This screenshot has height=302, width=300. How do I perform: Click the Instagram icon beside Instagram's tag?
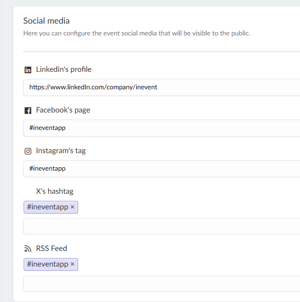coord(28,151)
